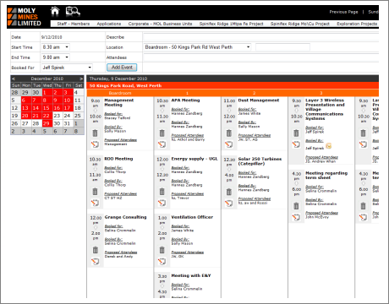Delete the Solar 250 Turbines booking
389x304 pixels.
pos(229,192)
